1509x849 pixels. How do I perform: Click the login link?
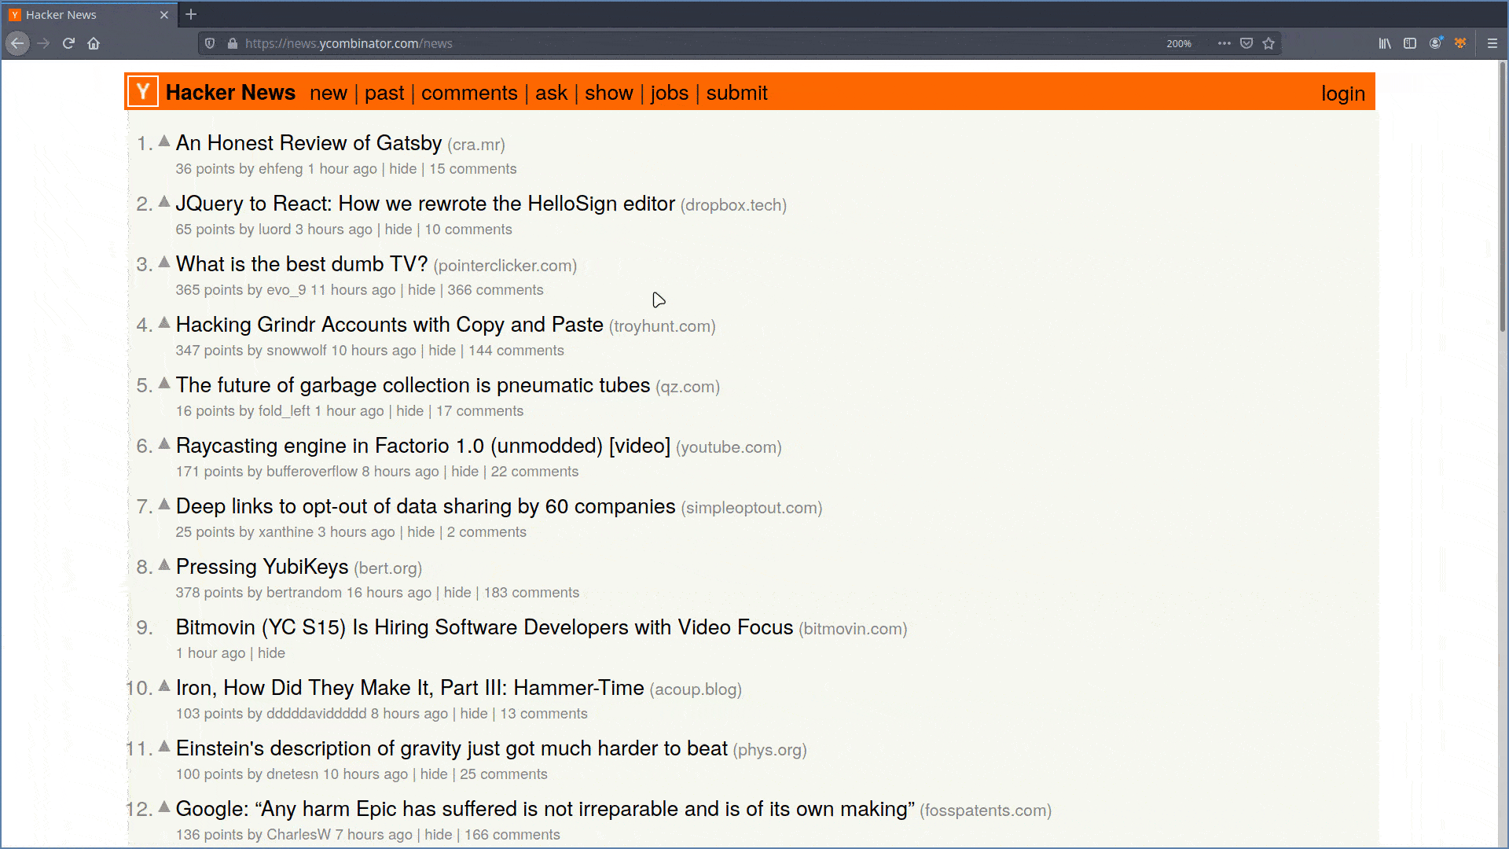click(x=1342, y=94)
